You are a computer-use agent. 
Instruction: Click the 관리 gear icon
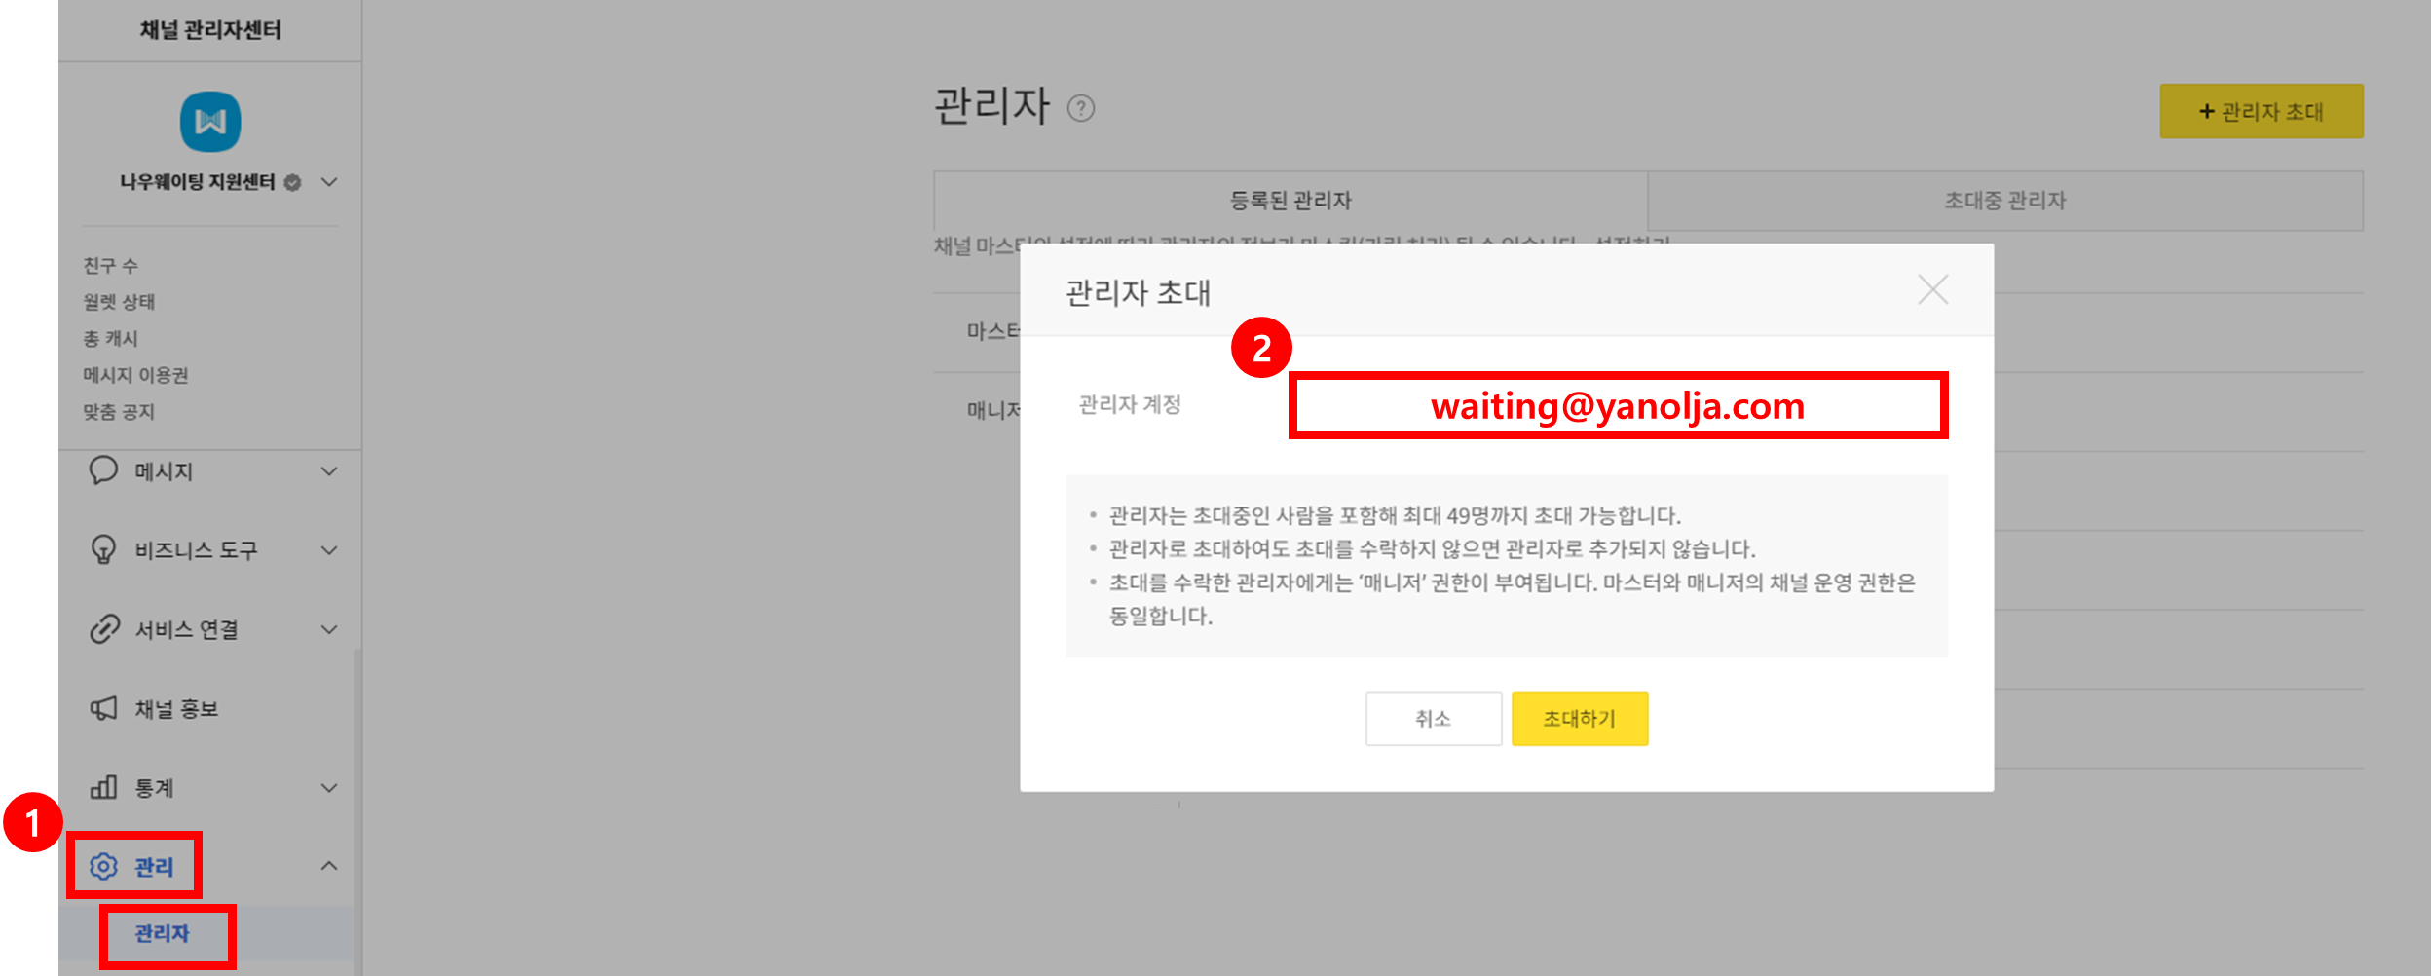coord(103,866)
